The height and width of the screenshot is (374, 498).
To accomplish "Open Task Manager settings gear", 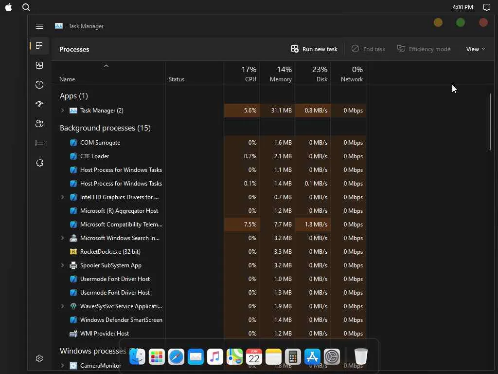I will pyautogui.click(x=39, y=358).
